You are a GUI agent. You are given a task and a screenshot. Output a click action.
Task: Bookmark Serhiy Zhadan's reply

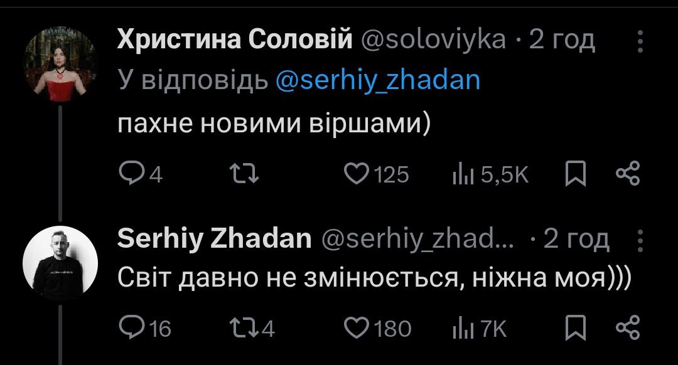coord(574,327)
